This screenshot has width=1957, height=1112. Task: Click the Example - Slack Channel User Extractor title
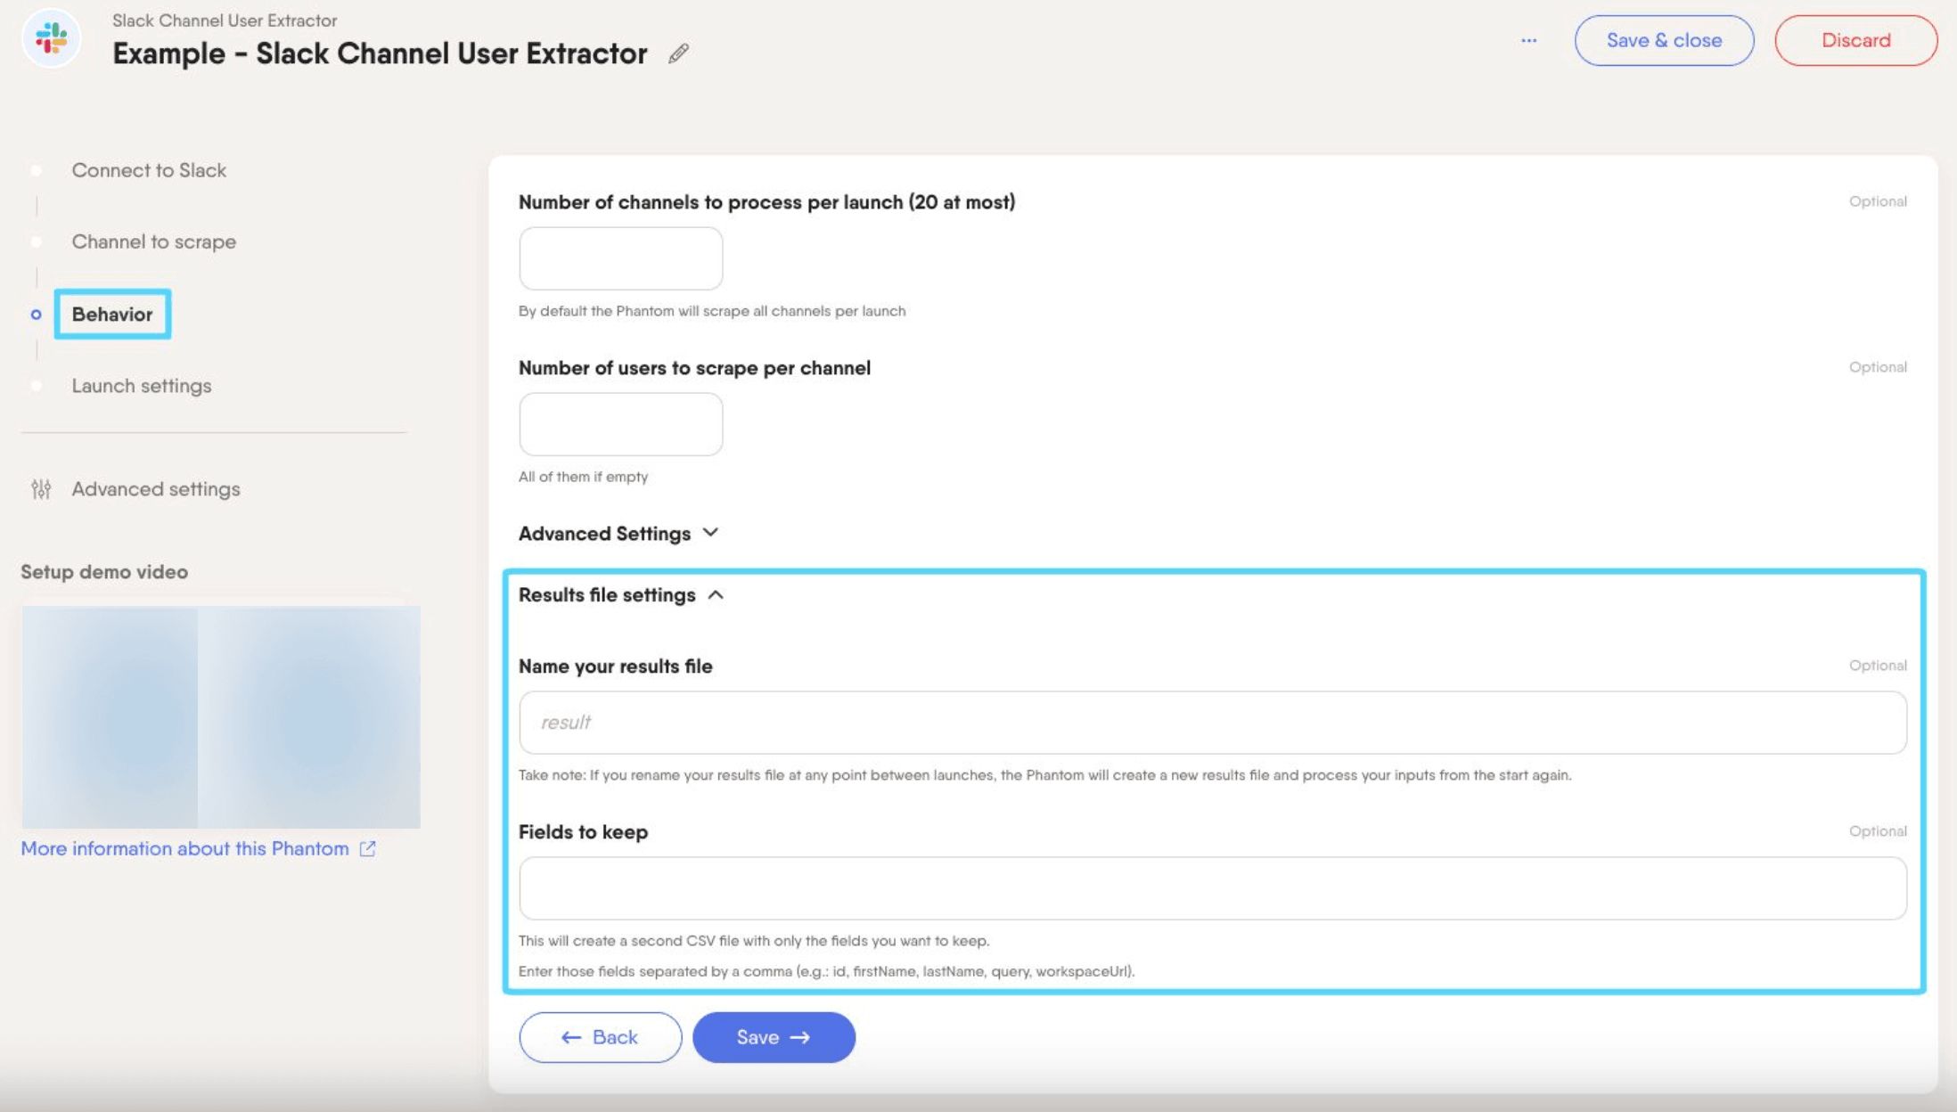[380, 53]
